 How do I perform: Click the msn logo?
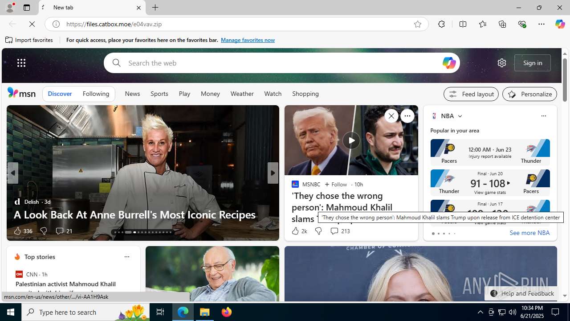pos(21,93)
